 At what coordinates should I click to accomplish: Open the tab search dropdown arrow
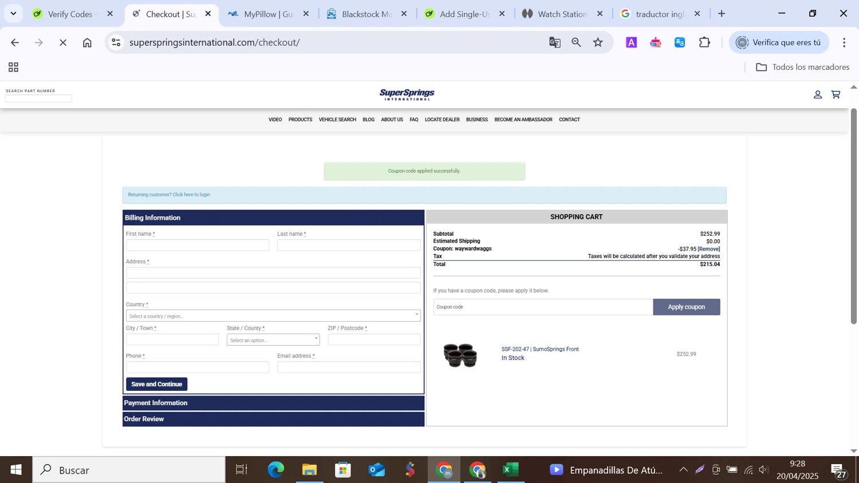[13, 14]
